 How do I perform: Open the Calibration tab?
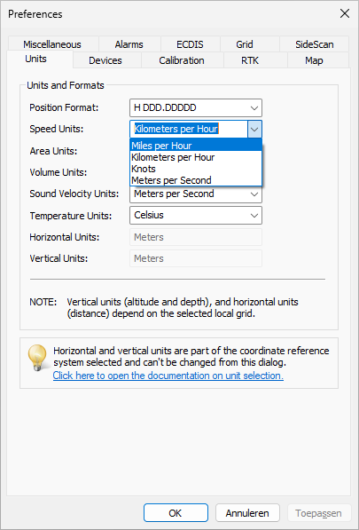point(182,60)
